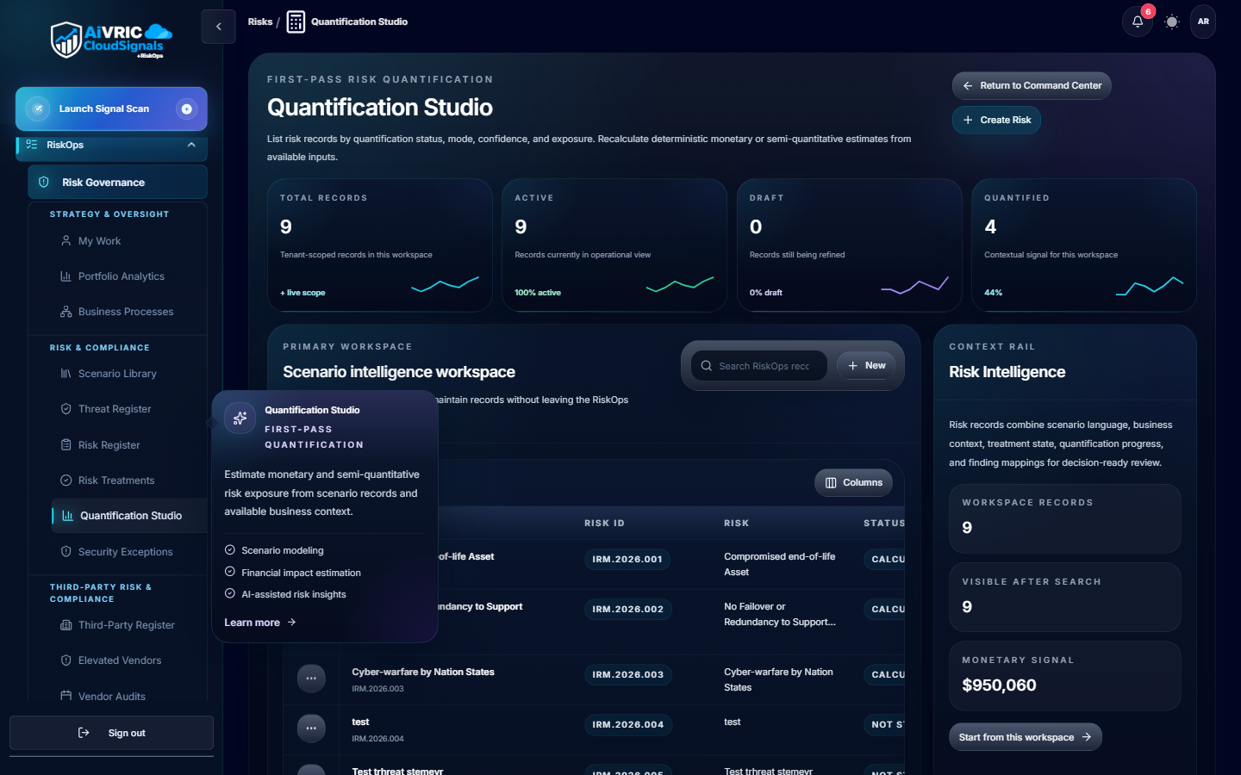
Task: Open the Columns selector button
Action: coord(853,483)
